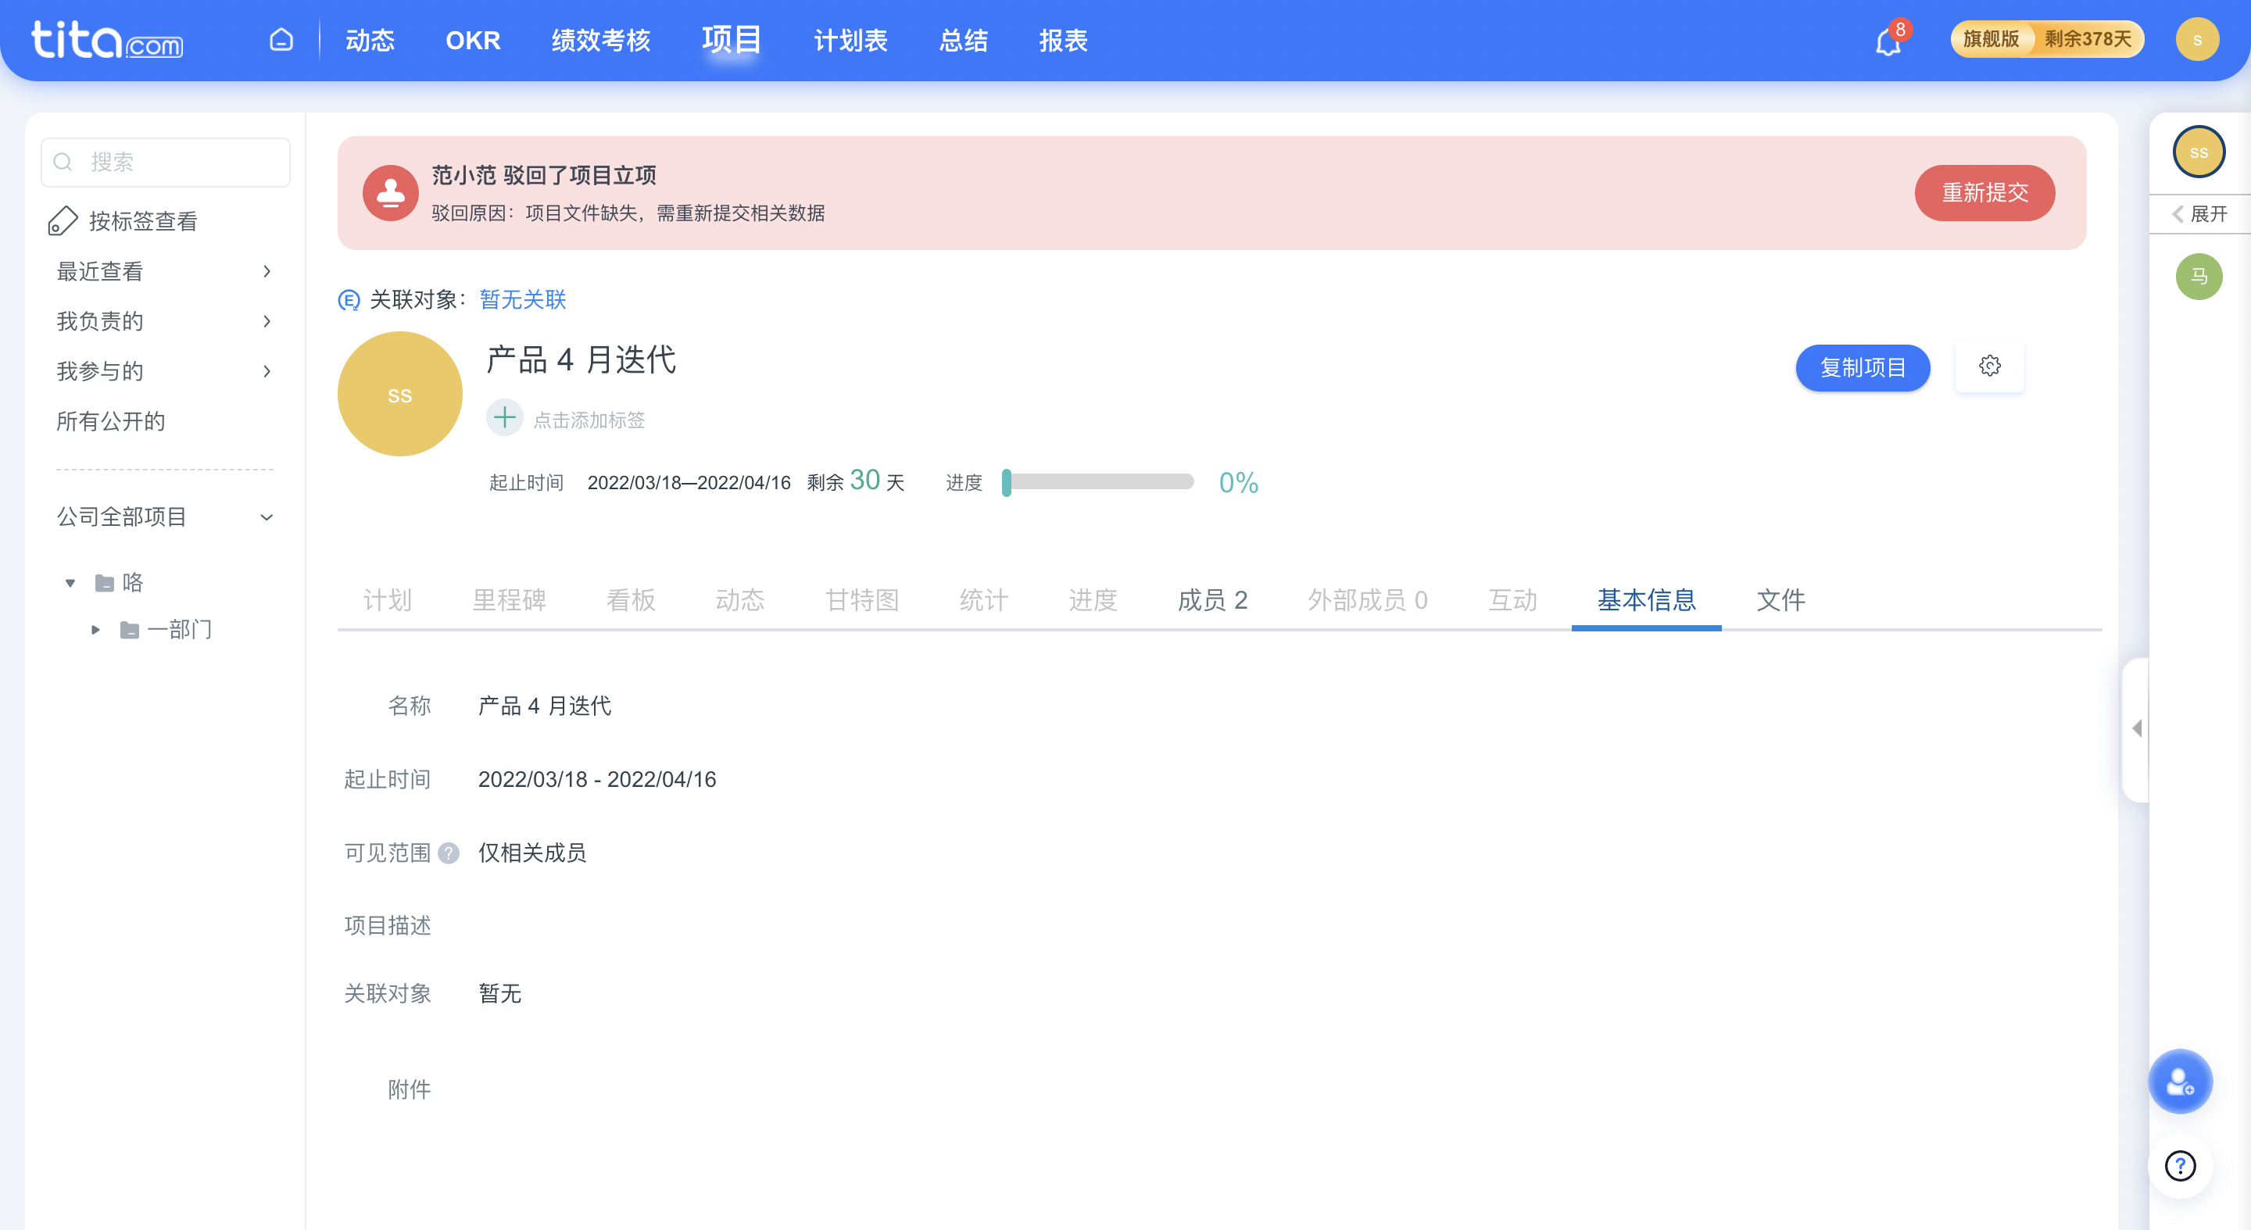Click 展开 to expand right panel

point(2199,214)
